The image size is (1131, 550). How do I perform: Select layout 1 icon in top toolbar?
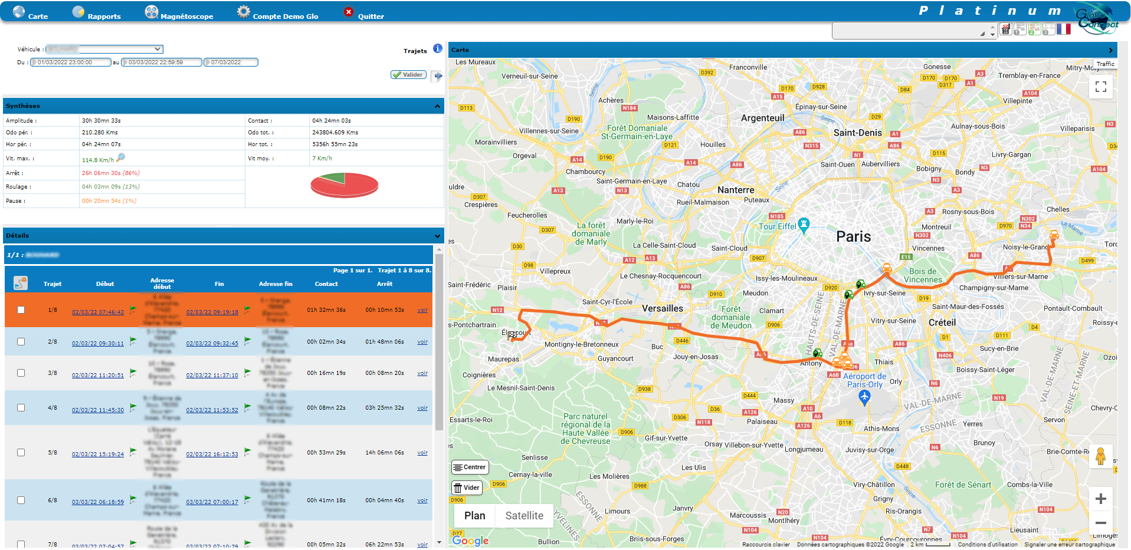(x=1020, y=29)
